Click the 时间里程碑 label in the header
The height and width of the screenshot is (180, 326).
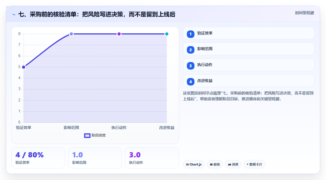304,13
